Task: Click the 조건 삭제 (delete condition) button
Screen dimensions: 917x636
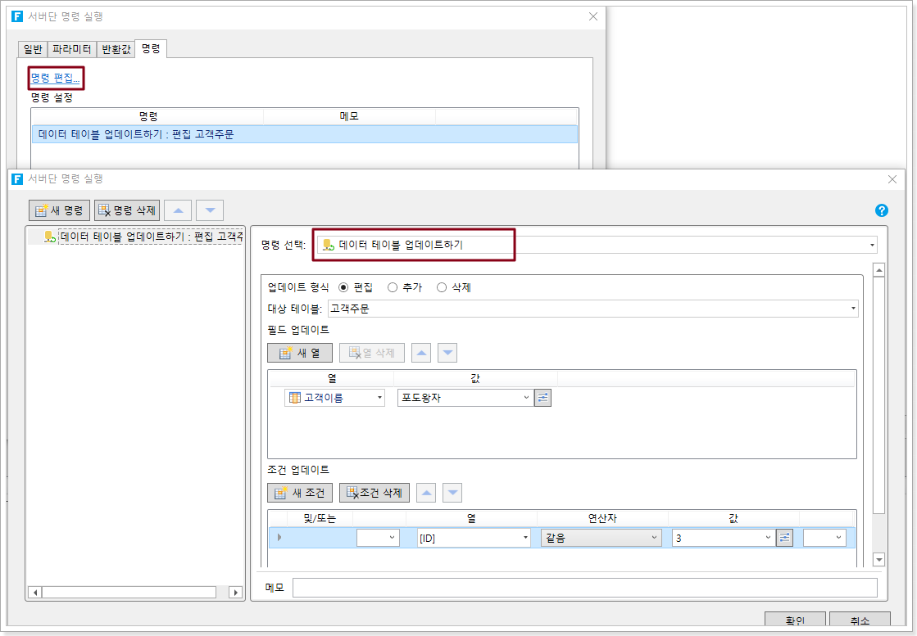Action: coord(374,493)
